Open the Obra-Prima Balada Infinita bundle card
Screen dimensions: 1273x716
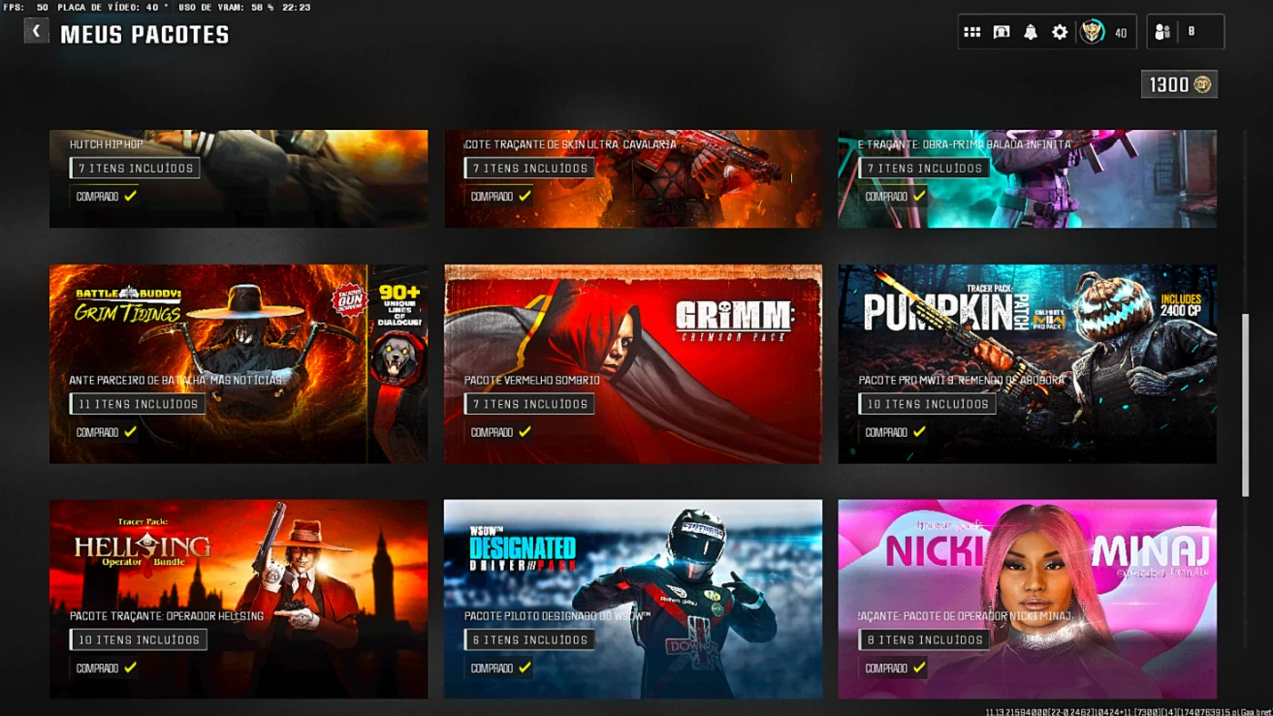tap(1027, 178)
